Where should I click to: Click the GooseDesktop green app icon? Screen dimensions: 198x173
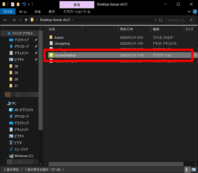click(x=51, y=55)
